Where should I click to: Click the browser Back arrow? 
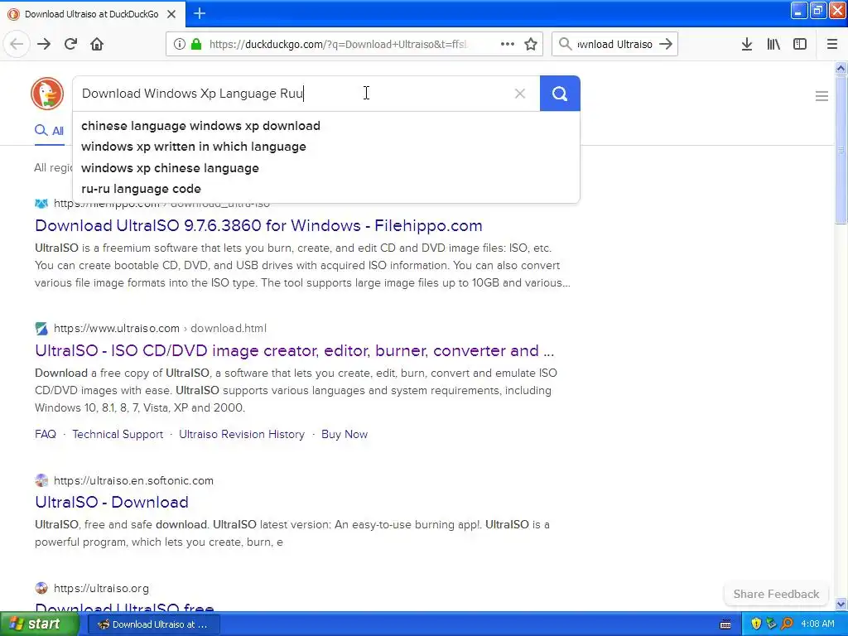tap(17, 44)
